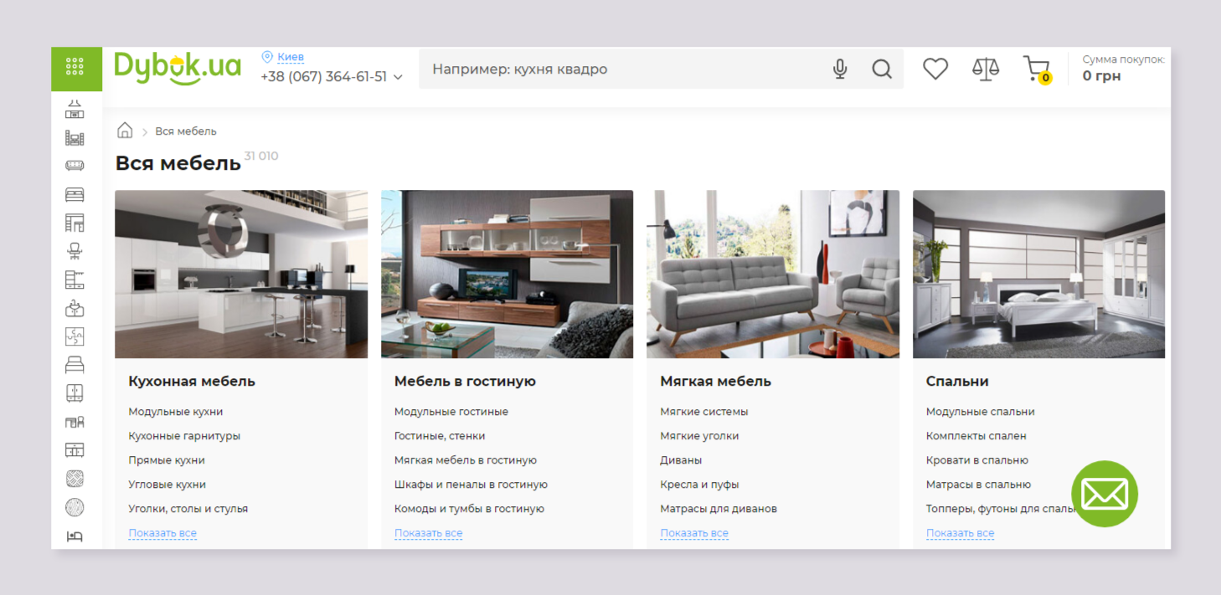The height and width of the screenshot is (595, 1221).
Task: Select the office chair sidebar icon
Action: (75, 251)
